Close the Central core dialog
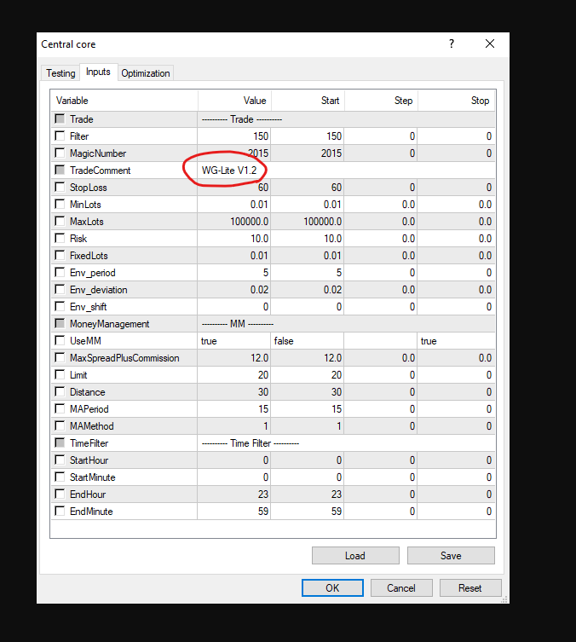 click(490, 43)
